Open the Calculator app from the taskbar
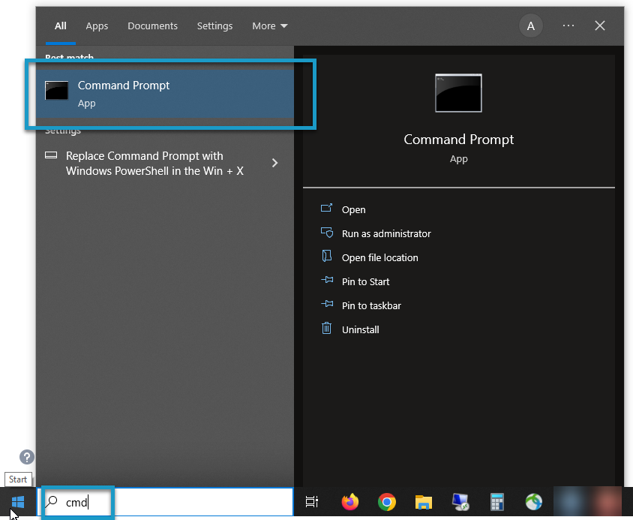 (x=496, y=502)
